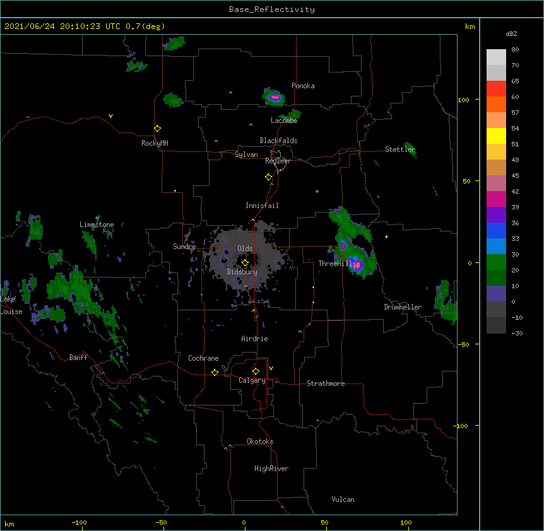Click the storm cell west of Ponoka
The height and width of the screenshot is (531, 544).
pyautogui.click(x=275, y=97)
